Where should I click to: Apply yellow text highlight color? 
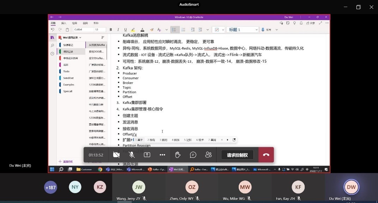click(133, 30)
